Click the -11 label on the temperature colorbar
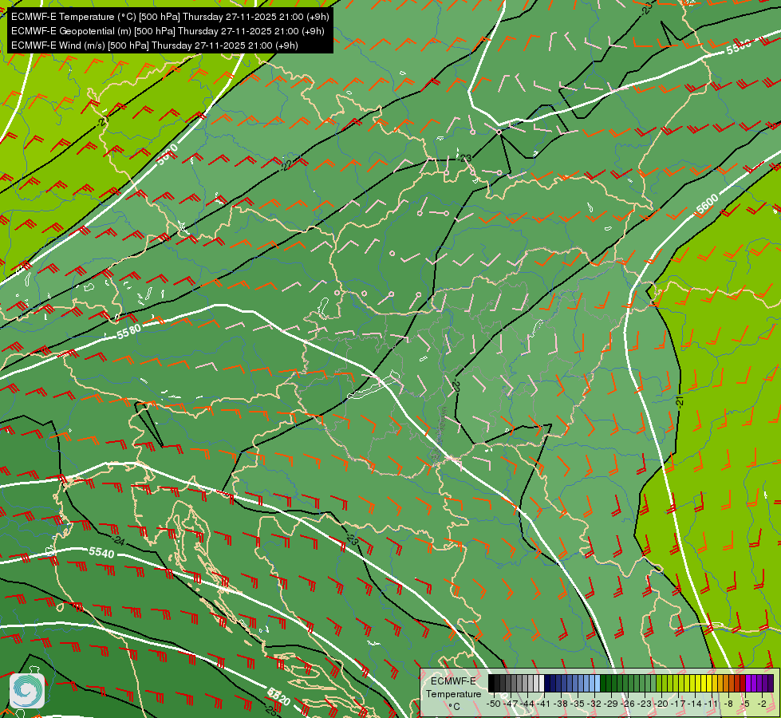The height and width of the screenshot is (718, 781). pos(712,704)
